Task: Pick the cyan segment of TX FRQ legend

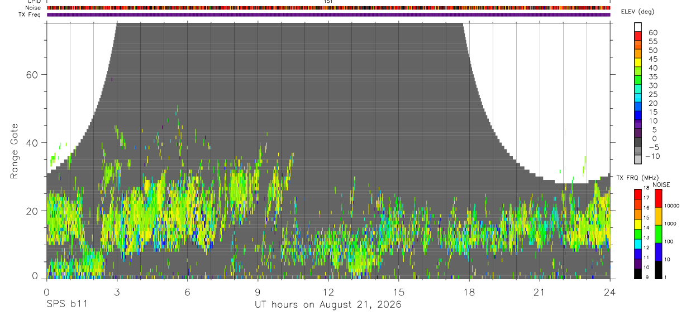Action: pos(637,244)
